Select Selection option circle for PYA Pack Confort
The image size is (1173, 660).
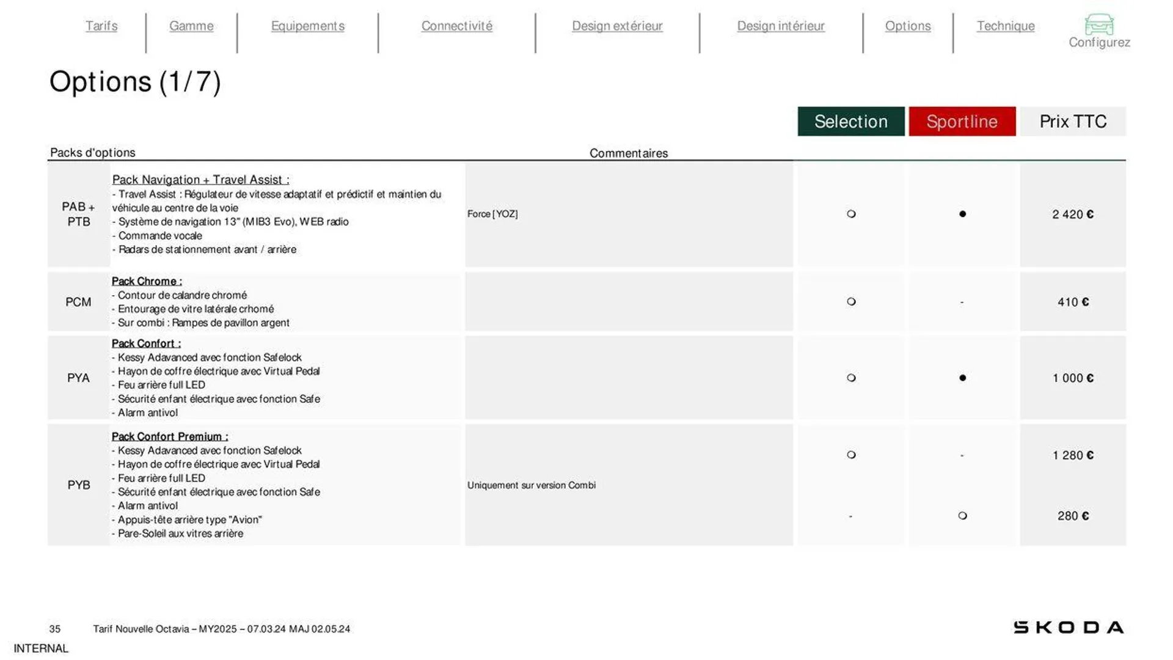(x=851, y=378)
